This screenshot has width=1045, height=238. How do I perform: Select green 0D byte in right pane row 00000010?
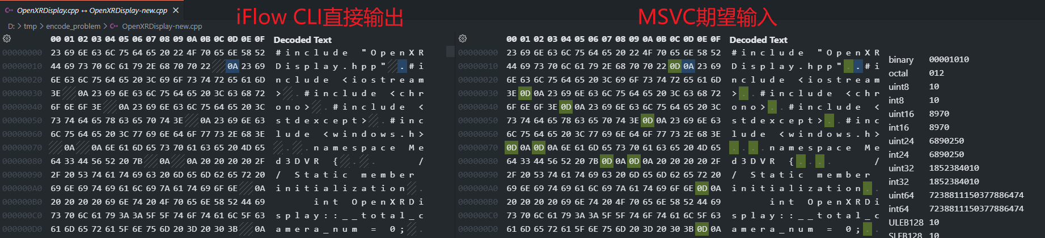(x=675, y=66)
